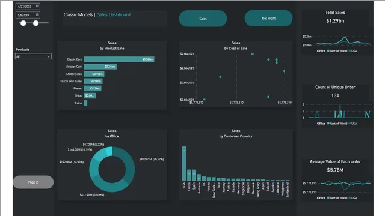The height and width of the screenshot is (216, 385).
Task: Click Rest of World legend in Total Sales
Action: [x=337, y=51]
